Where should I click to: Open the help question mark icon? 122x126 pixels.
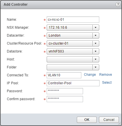pos(118,5)
